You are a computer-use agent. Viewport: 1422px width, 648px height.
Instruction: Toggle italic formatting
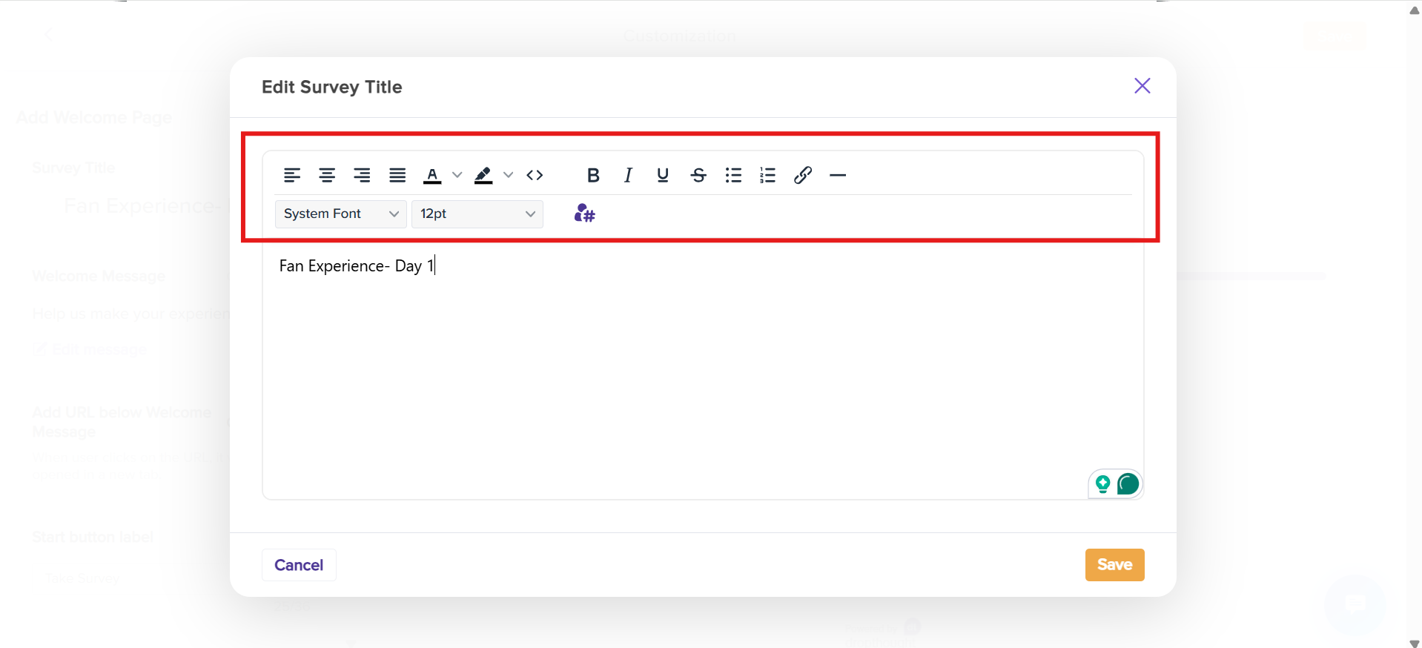628,176
